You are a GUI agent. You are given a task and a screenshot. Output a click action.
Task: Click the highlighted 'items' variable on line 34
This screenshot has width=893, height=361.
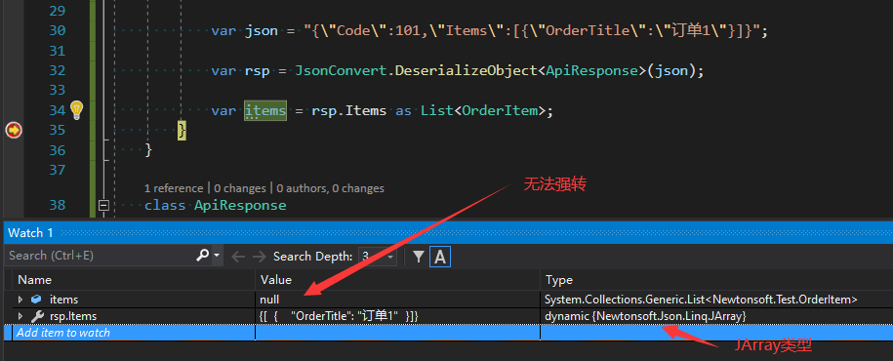265,110
